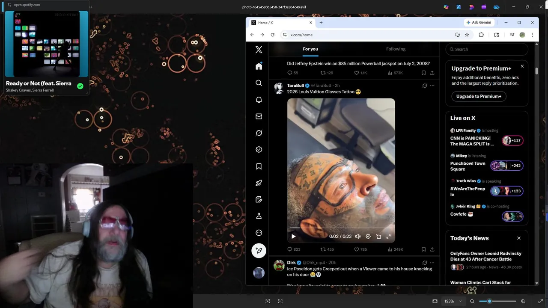Viewport: 548px width, 308px height.
Task: Reply to Epstein Powerball post with 55 replies
Action: 292,73
